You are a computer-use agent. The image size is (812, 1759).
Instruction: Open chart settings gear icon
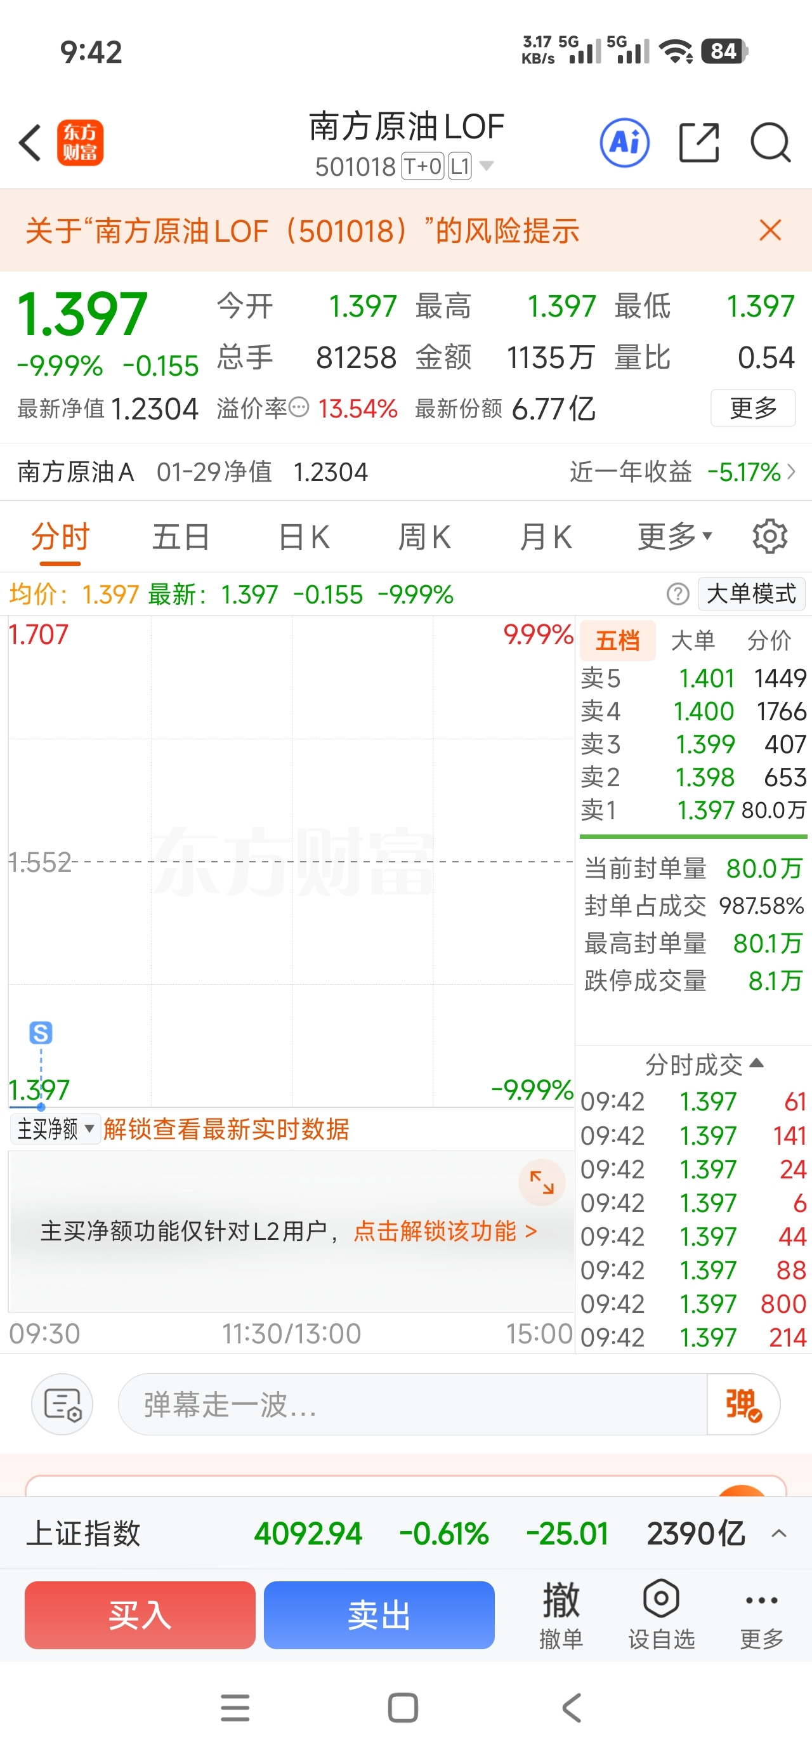769,537
